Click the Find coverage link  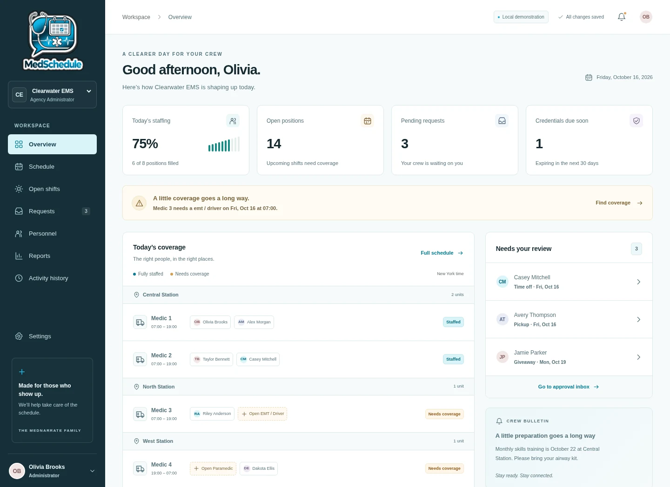pyautogui.click(x=619, y=203)
